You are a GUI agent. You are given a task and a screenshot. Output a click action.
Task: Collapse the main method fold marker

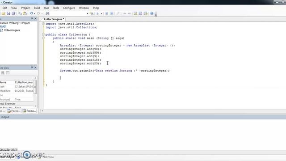43,38
